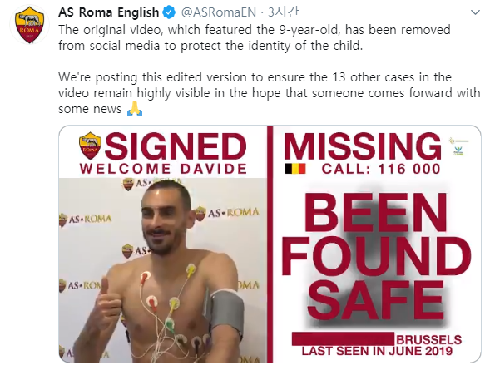This screenshot has width=490, height=370.
Task: Click the SIGNED headline in video
Action: (176, 146)
